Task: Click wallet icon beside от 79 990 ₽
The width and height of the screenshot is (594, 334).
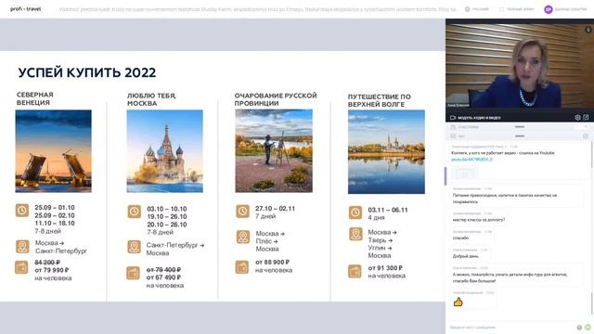Action: pyautogui.click(x=21, y=267)
